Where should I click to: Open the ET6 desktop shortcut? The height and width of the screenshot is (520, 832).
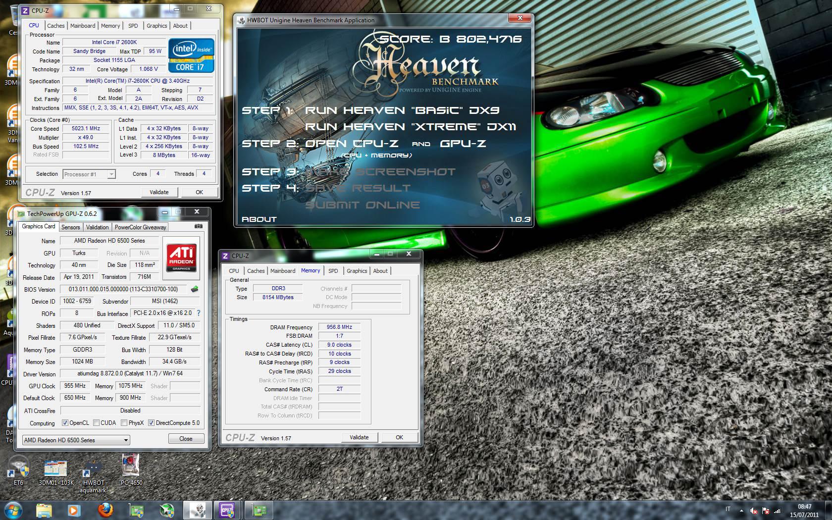18,471
